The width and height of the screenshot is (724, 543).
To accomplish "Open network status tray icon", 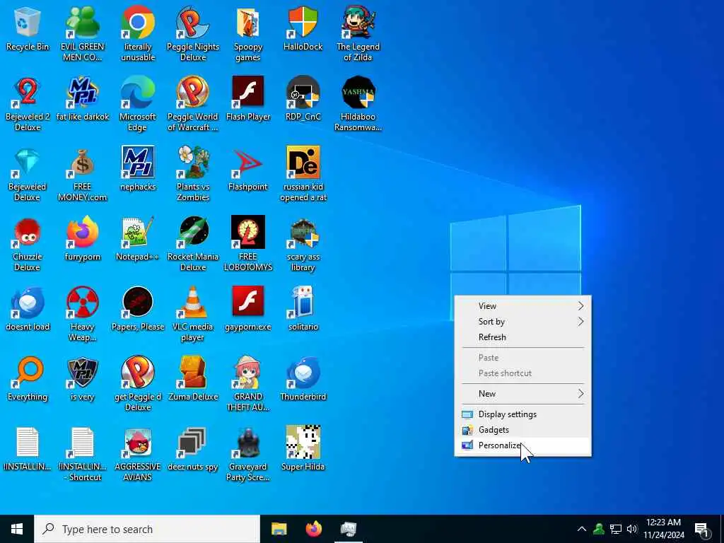I will (616, 529).
